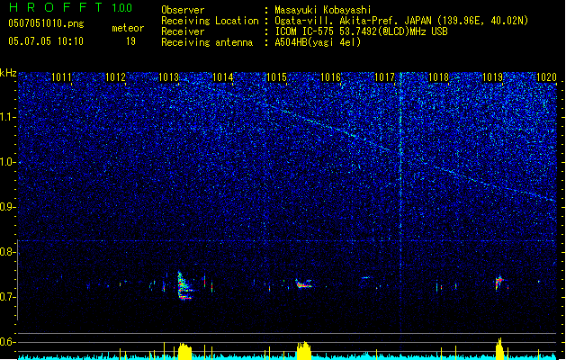566x360 pixels.
Task: Click the 1013 time axis label
Action: (169, 77)
